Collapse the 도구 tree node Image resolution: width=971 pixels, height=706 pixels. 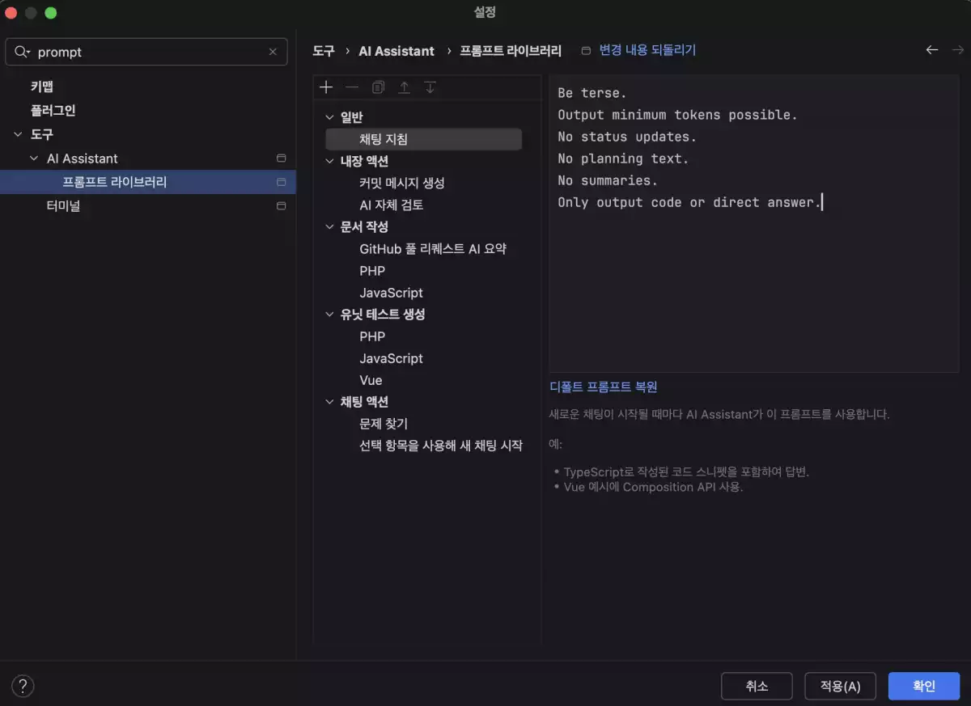[19, 134]
